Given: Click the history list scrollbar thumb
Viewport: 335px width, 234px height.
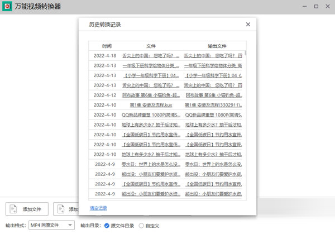Looking at the screenshot, I should click(246, 53).
